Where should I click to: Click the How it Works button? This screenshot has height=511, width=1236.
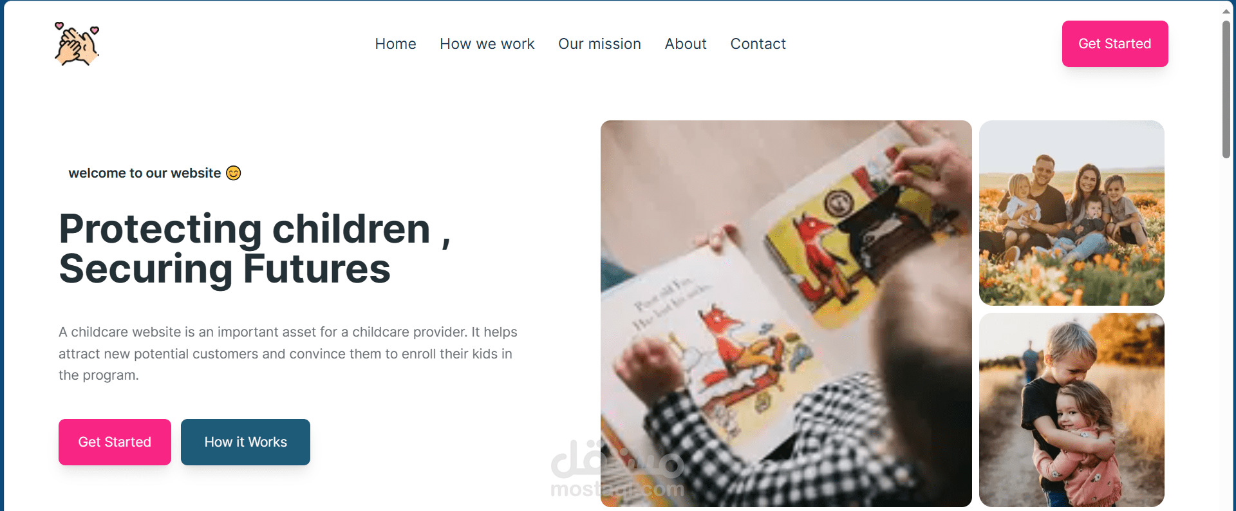pyautogui.click(x=245, y=442)
